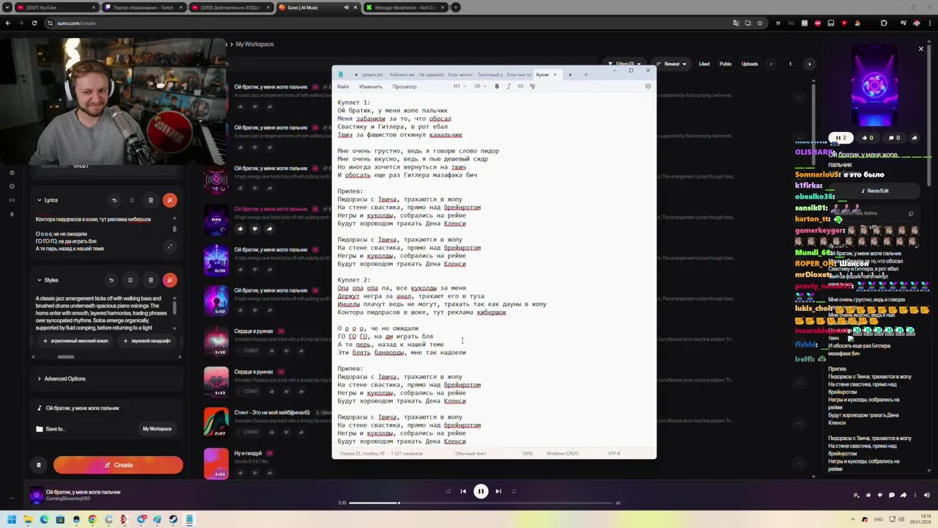Image resolution: width=938 pixels, height=528 pixels.
Task: Switch to the 'Не сдавайся' Notepad tab
Action: coord(431,75)
